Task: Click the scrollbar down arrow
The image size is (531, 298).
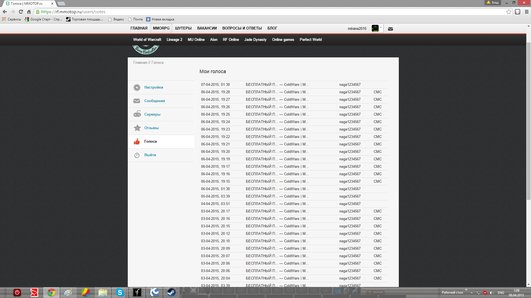Action: pyautogui.click(x=529, y=284)
